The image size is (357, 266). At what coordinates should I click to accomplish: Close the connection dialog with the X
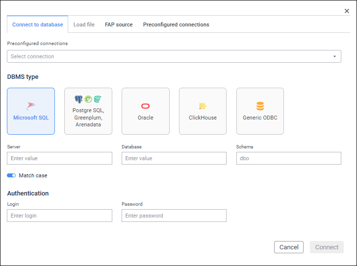(x=347, y=11)
